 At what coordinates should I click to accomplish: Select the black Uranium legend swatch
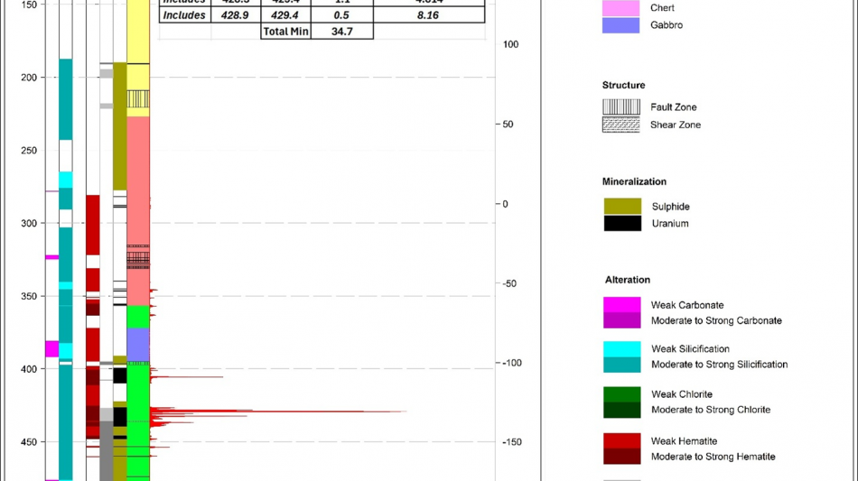[x=622, y=223]
